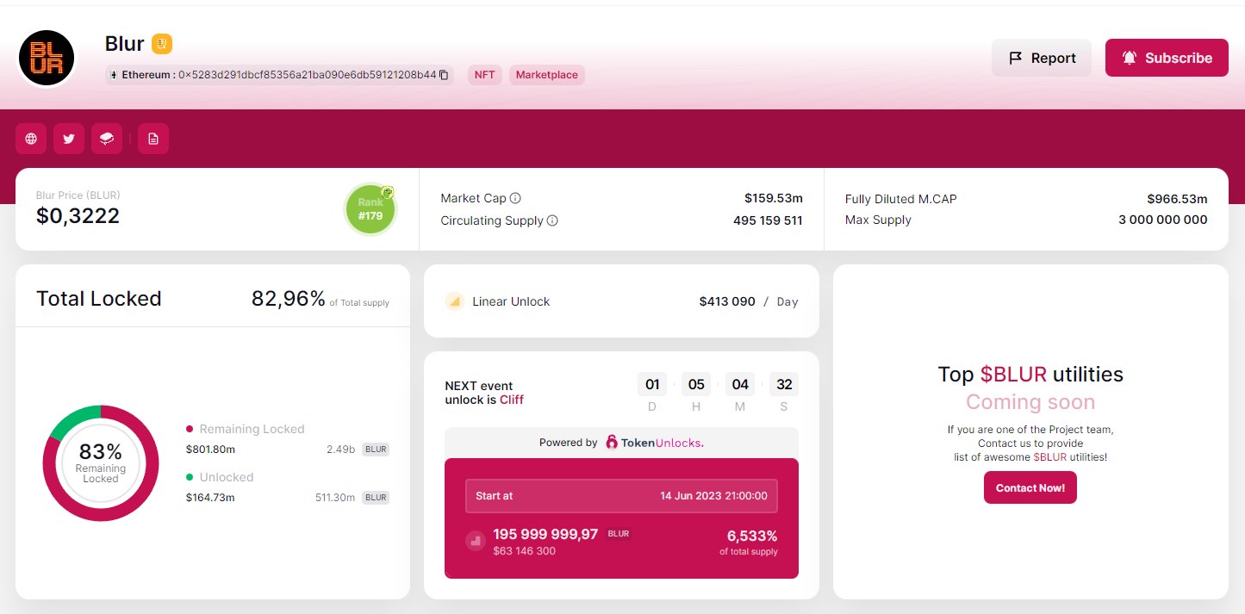
Task: Click the Contact Now! button
Action: [1030, 487]
